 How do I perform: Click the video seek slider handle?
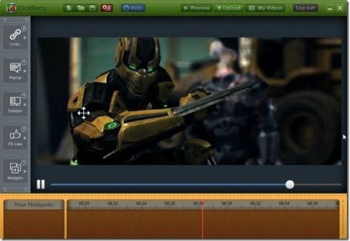point(290,185)
